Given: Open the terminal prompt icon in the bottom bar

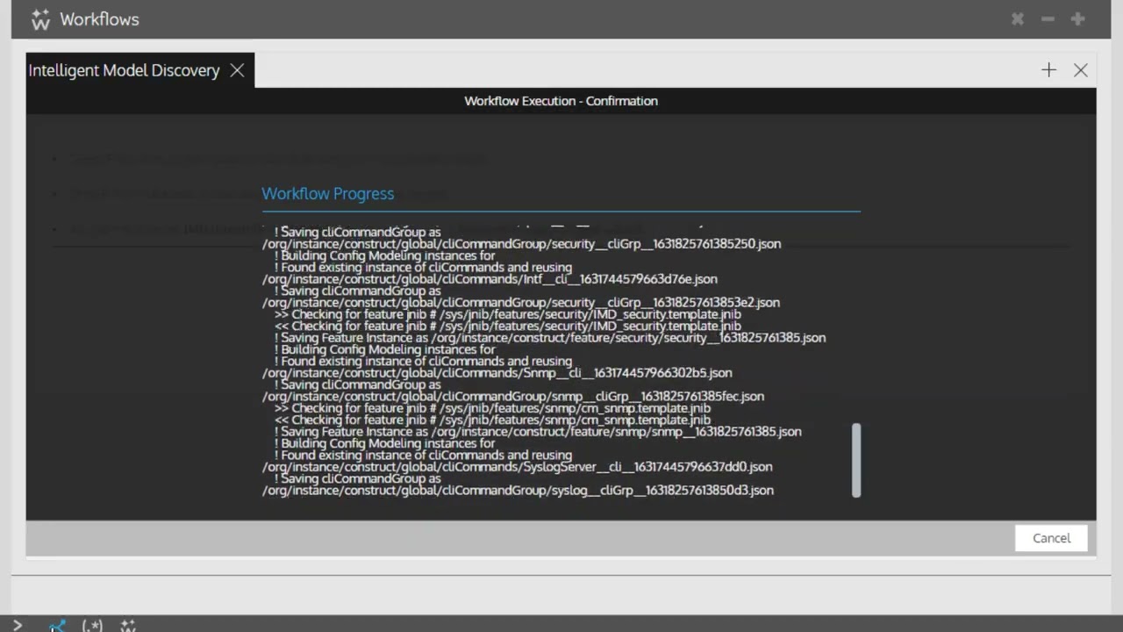Looking at the screenshot, I should click(x=18, y=625).
